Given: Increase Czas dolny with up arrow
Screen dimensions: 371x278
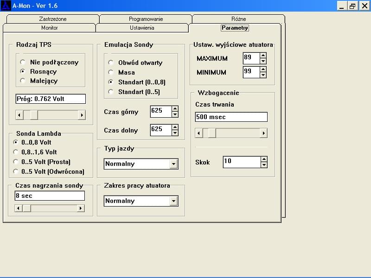Looking at the screenshot, I should 175,127.
